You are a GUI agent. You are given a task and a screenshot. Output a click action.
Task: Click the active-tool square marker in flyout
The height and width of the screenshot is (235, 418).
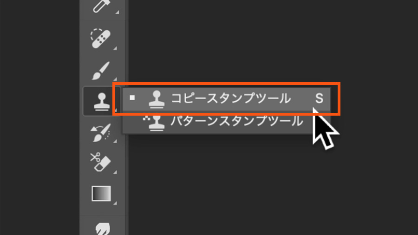(x=132, y=98)
